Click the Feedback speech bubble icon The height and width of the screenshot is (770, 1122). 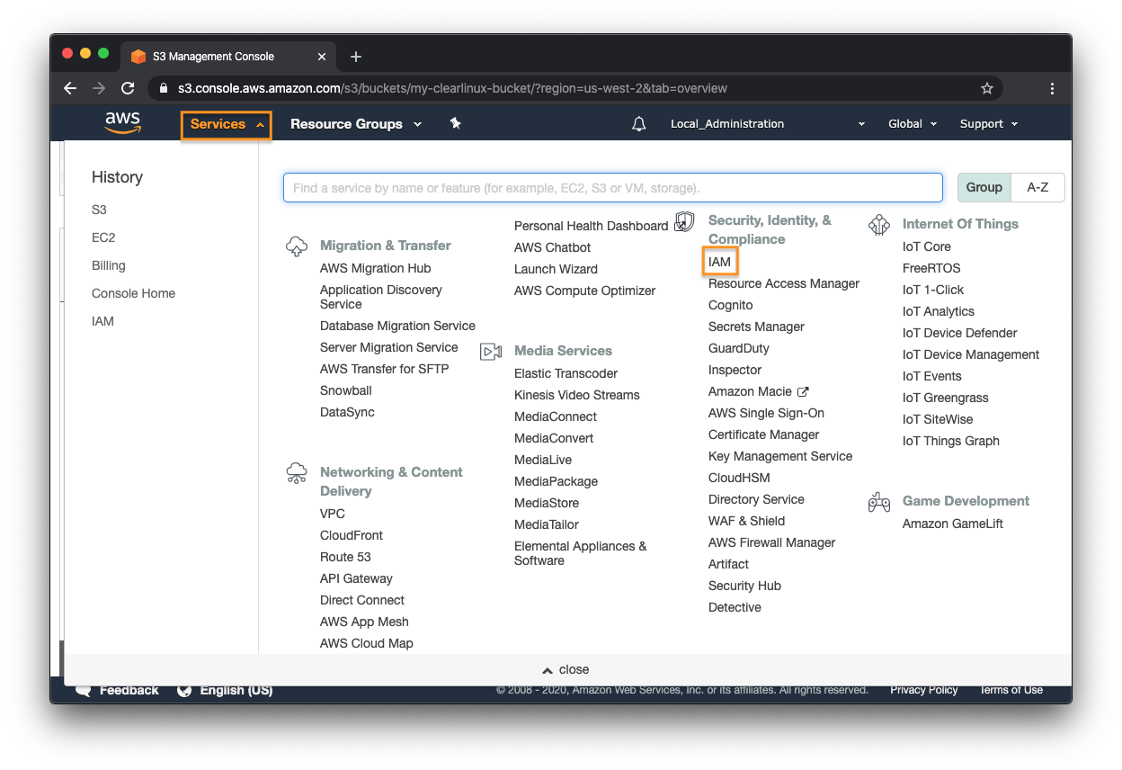(x=84, y=691)
